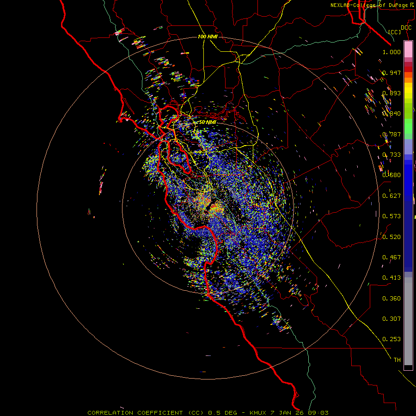Click the 100 NMI range ring label
Image resolution: width=416 pixels, height=416 pixels.
(x=208, y=37)
